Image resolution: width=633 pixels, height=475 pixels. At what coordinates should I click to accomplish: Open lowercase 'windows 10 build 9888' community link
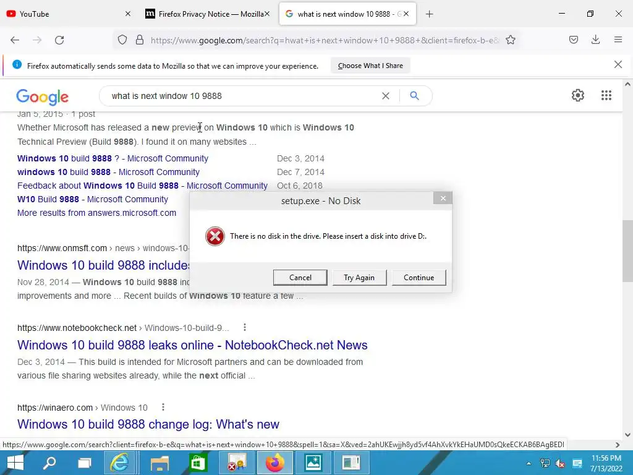[x=108, y=172]
